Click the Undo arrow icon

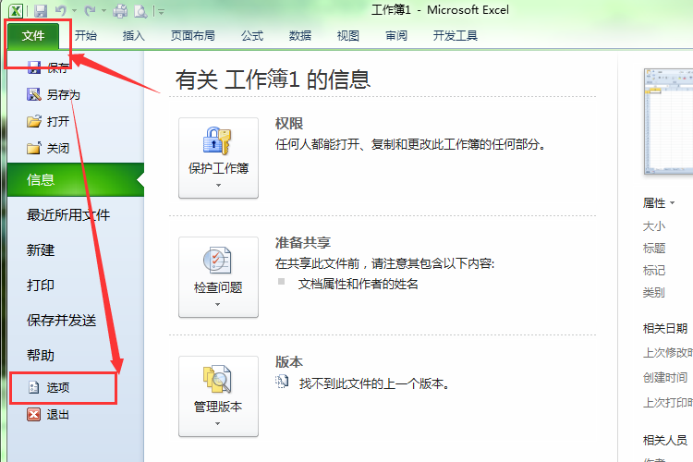(62, 11)
